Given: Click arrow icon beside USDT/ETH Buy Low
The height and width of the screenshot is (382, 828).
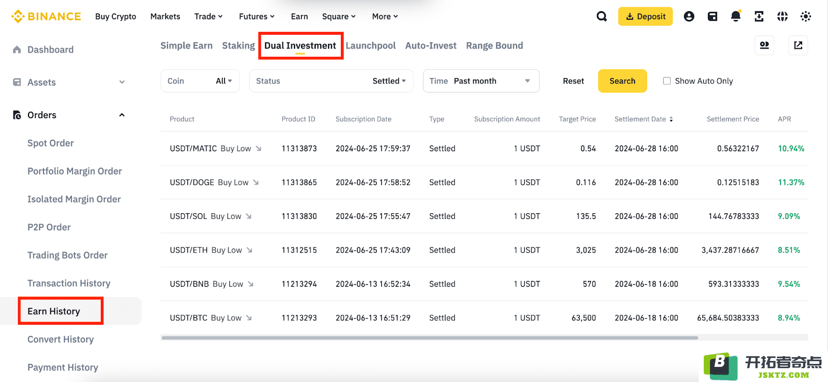Looking at the screenshot, I should pos(249,250).
